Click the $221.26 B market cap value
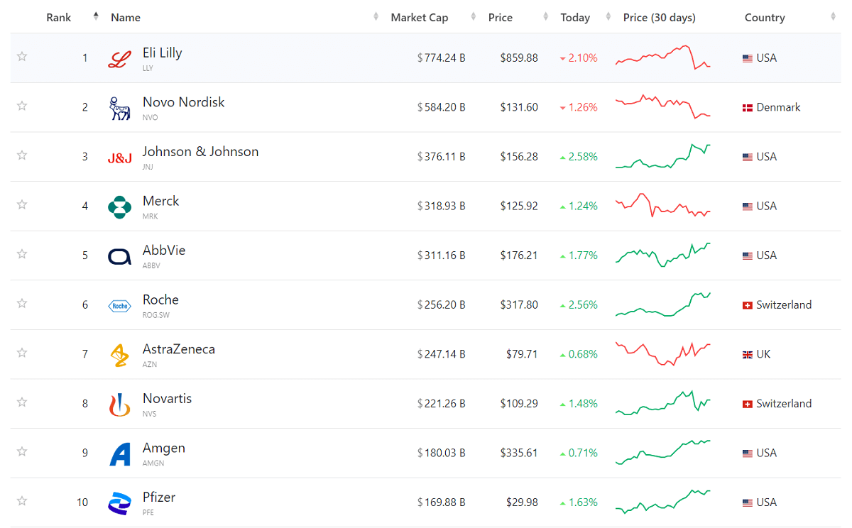The height and width of the screenshot is (528, 852). click(442, 403)
